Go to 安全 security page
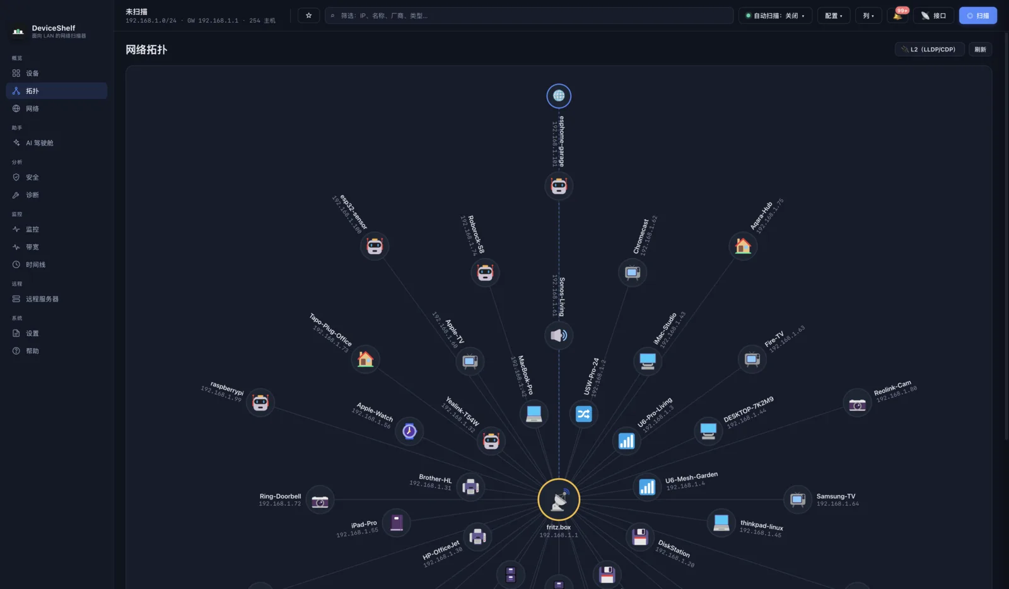 click(56, 177)
